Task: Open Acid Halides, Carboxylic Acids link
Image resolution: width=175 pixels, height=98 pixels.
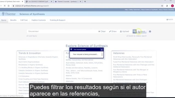Action: pyautogui.click(x=84, y=64)
